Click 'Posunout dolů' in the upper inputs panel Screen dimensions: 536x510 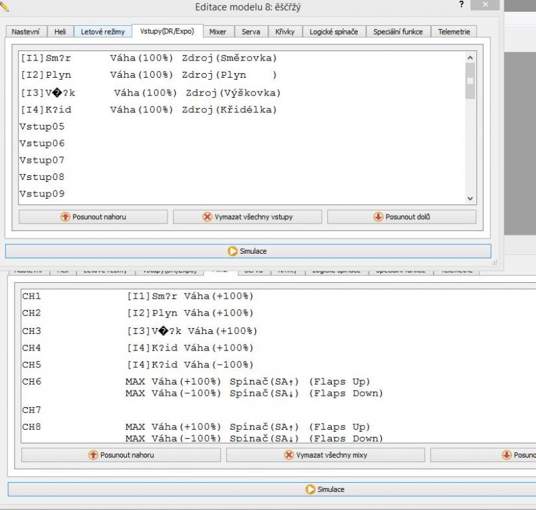point(402,216)
